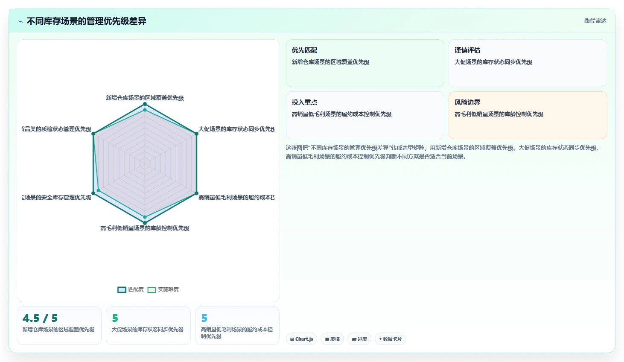Viewport: 624px width, 362px height.
Task: Click the radar axis label 大促场景的库存状态同步优先级
Action: (236, 129)
